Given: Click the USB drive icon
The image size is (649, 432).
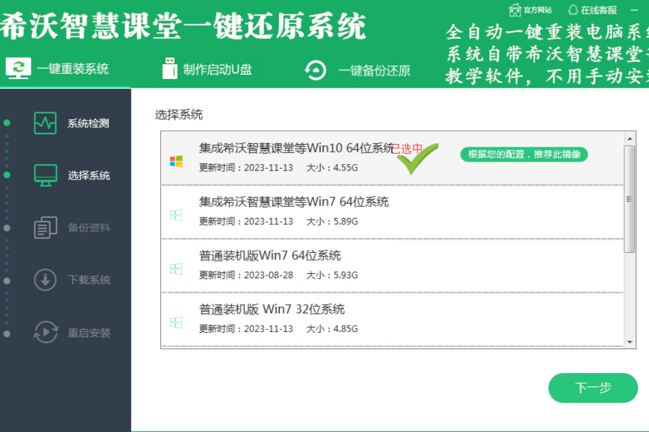Looking at the screenshot, I should tap(169, 69).
